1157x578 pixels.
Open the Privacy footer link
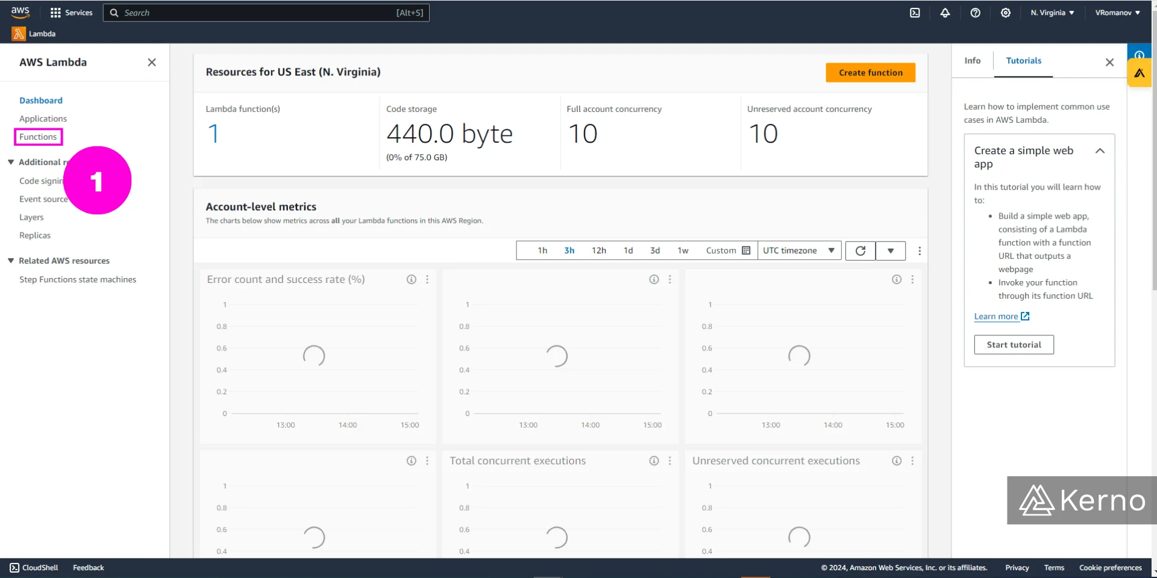tap(1017, 568)
